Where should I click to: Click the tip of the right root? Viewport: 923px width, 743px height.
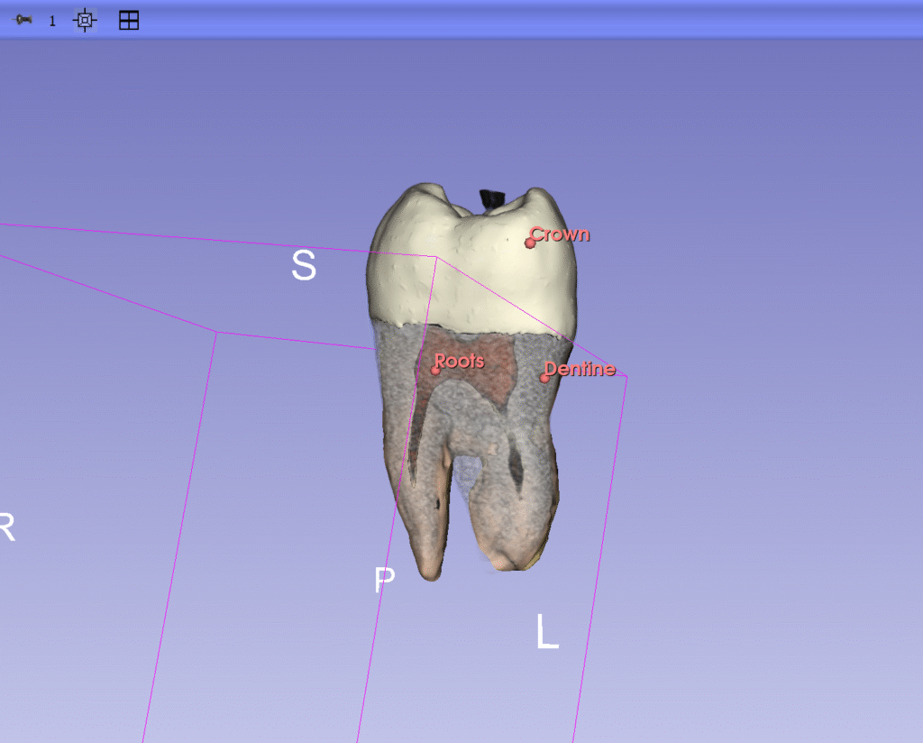(507, 562)
